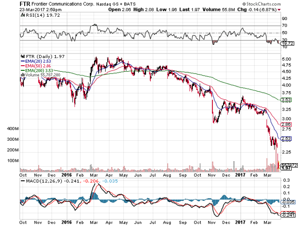Viewport: 298px width, 226px height.
Task: Select the 2.53 EMA(20) price tag
Action: [286, 138]
